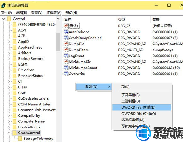Click the StorageTelemetry folder icon
This screenshot has width=183, height=142.
(x=20, y=138)
